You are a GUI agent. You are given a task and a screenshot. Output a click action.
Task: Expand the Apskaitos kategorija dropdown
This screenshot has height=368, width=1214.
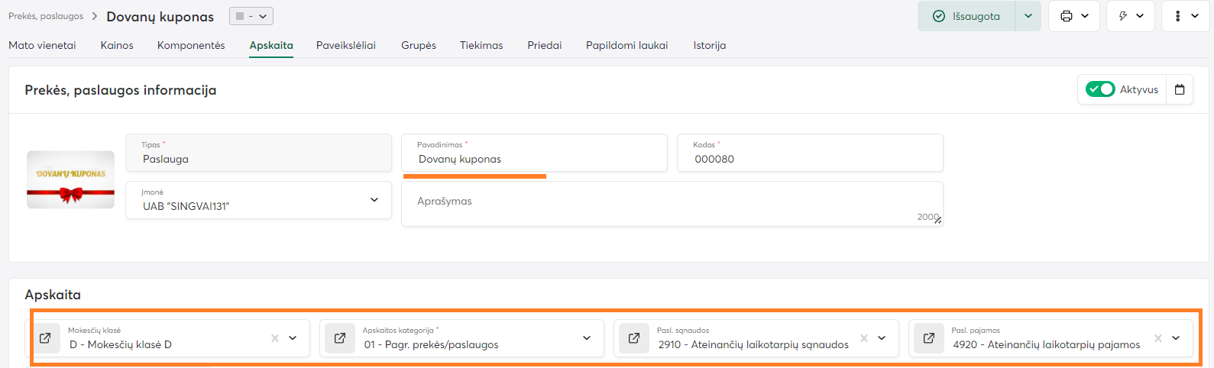tap(587, 338)
